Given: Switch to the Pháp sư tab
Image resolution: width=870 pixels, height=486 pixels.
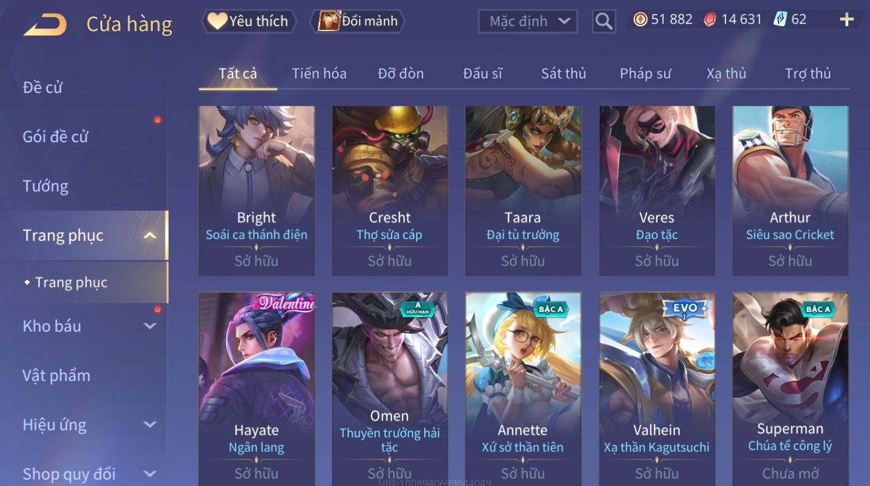Looking at the screenshot, I should pos(645,73).
